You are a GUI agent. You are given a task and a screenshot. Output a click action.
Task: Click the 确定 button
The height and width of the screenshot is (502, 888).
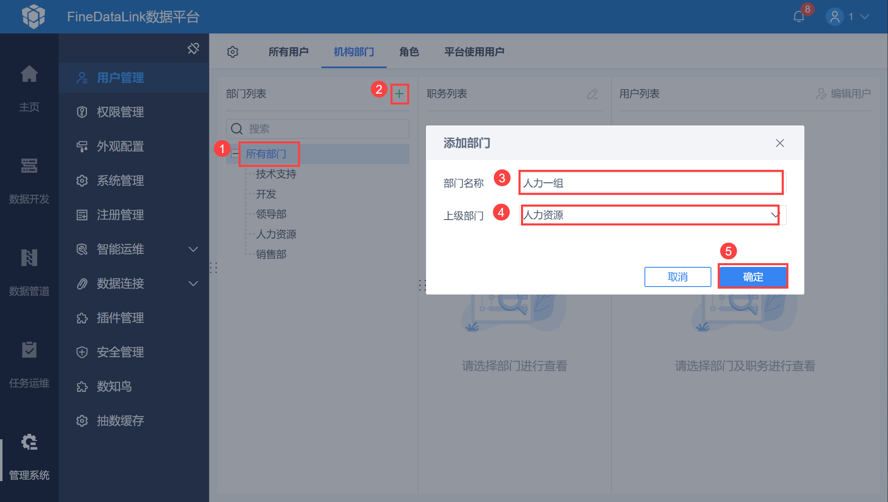point(752,277)
